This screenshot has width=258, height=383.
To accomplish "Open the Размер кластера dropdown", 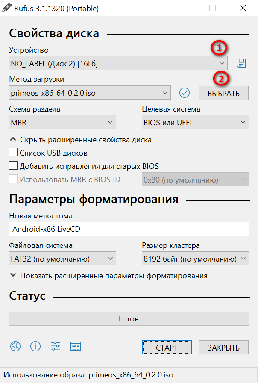I will pyautogui.click(x=195, y=259).
